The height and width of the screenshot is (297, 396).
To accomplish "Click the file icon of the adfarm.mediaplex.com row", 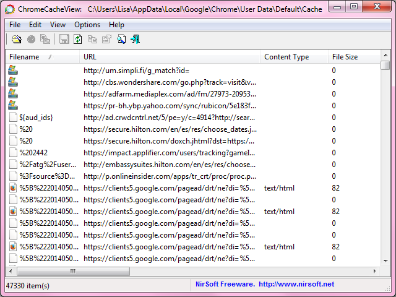I will (x=13, y=93).
